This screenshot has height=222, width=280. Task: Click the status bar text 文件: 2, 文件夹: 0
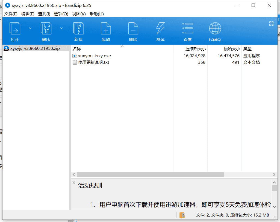point(212,215)
